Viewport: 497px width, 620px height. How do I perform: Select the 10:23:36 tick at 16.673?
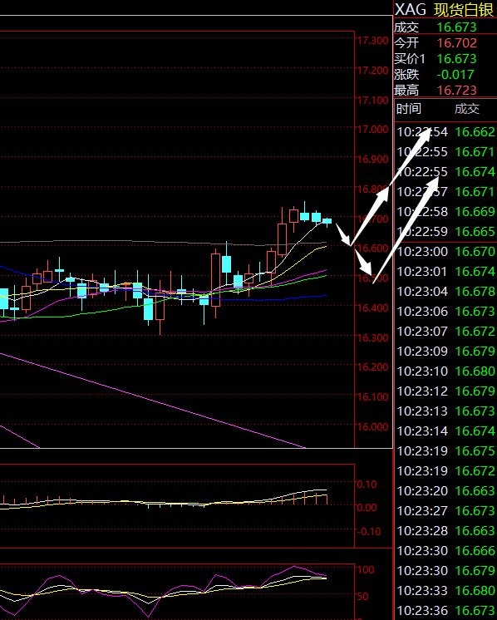coord(445,610)
